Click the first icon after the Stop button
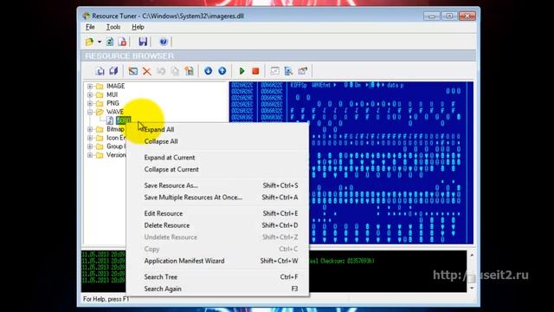Viewport: 554px width, 312px height. [274, 71]
